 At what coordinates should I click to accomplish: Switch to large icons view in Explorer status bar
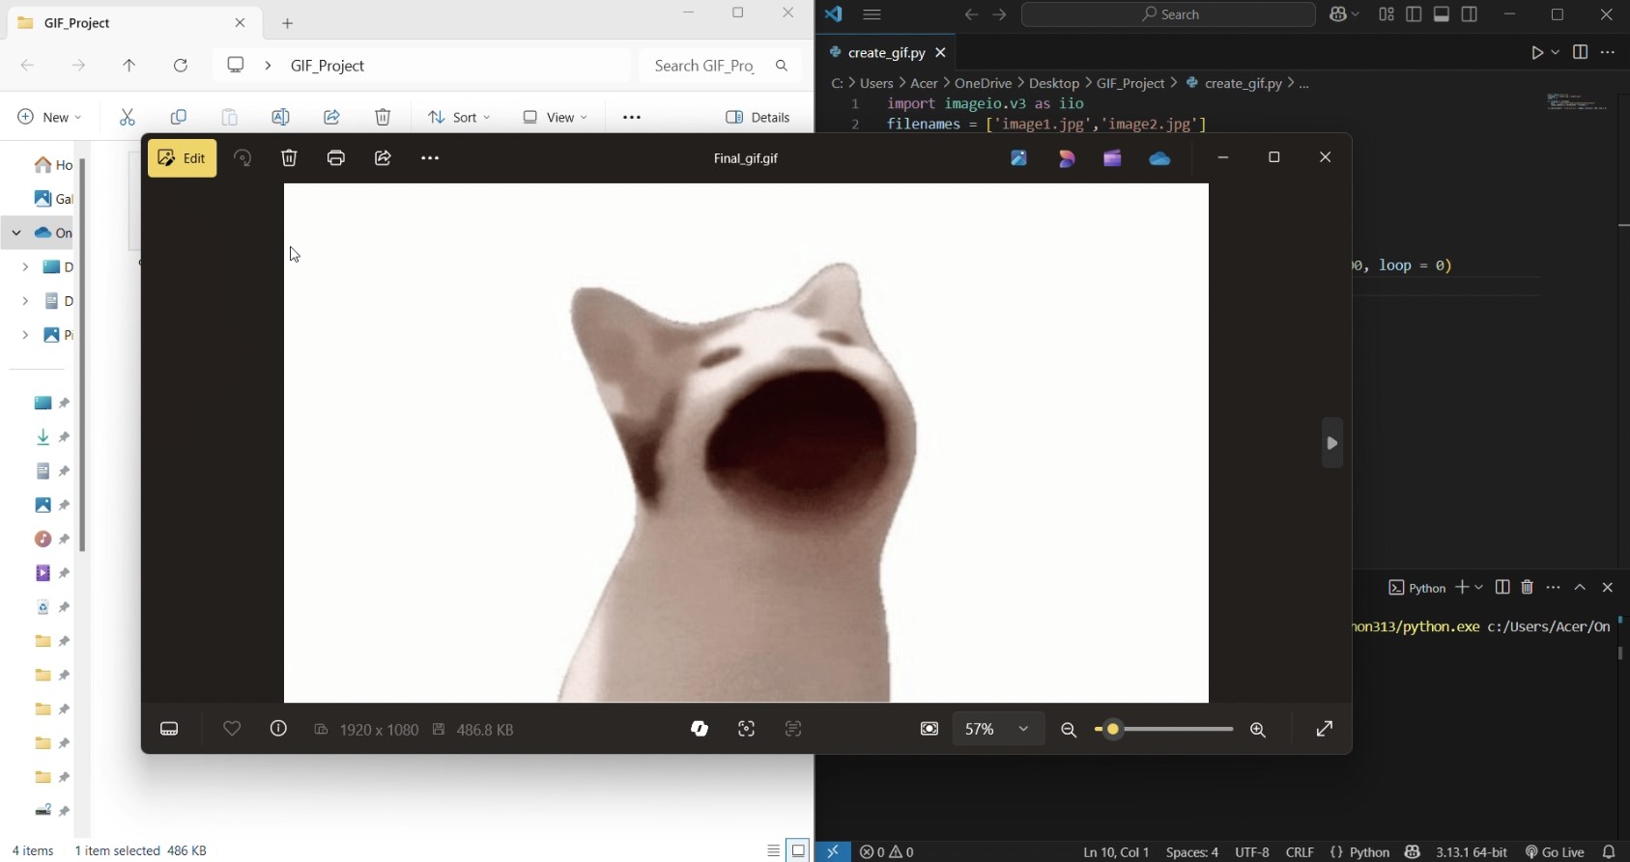pyautogui.click(x=798, y=850)
